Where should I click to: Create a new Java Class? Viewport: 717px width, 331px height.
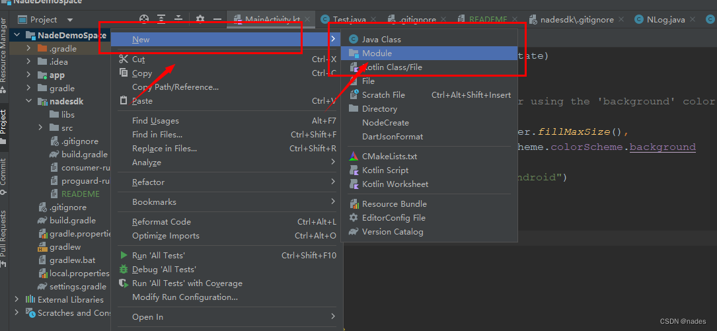430,40
